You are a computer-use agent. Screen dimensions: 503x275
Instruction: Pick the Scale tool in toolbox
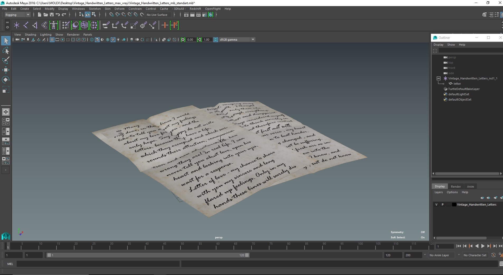(6, 89)
